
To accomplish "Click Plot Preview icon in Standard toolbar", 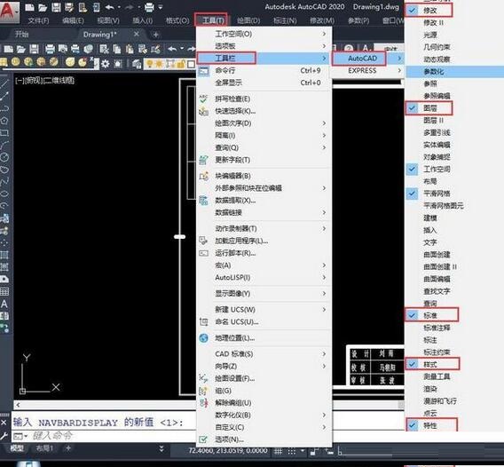I will [63, 49].
